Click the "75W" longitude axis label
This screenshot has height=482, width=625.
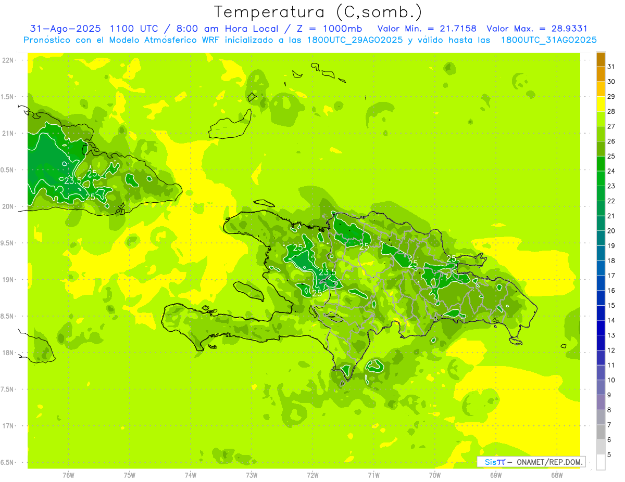coord(130,475)
